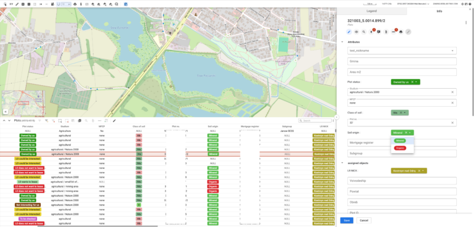
Task: Sort by Class of soil column header
Action: [139, 126]
